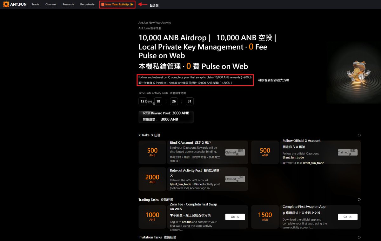Click the 'Invitation Tasks 邀請任務' section heading
The width and height of the screenshot is (381, 241).
[157, 237]
